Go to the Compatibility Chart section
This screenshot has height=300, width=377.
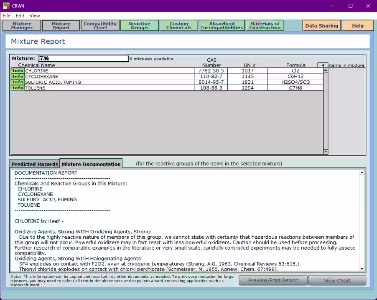pyautogui.click(x=100, y=26)
